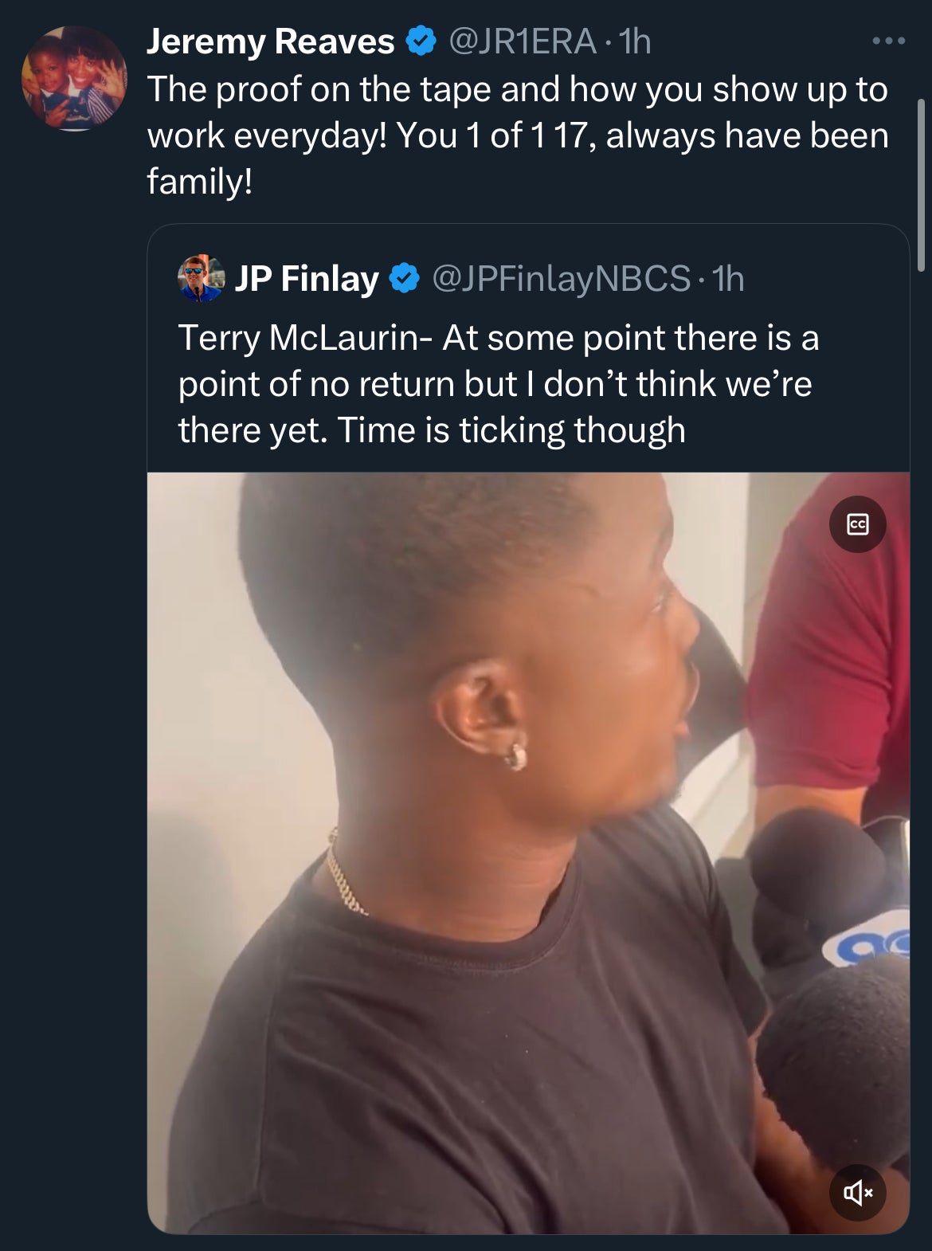Open the JP Finlay display name

pyautogui.click(x=307, y=279)
